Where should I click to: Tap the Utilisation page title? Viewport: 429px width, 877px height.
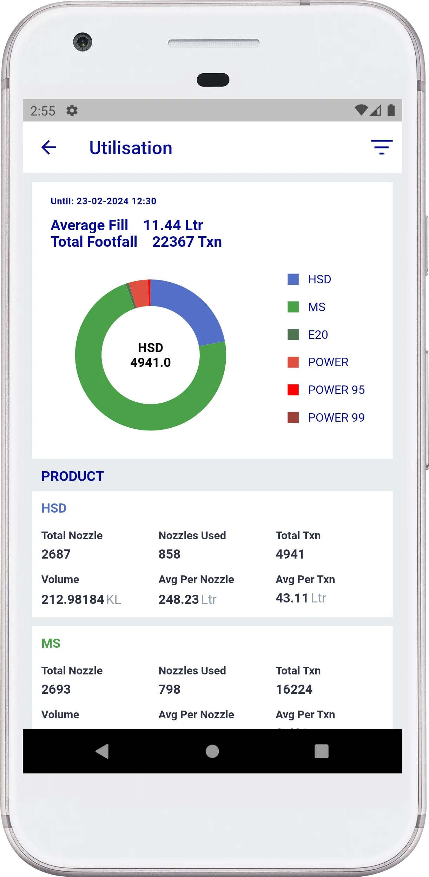coord(131,148)
